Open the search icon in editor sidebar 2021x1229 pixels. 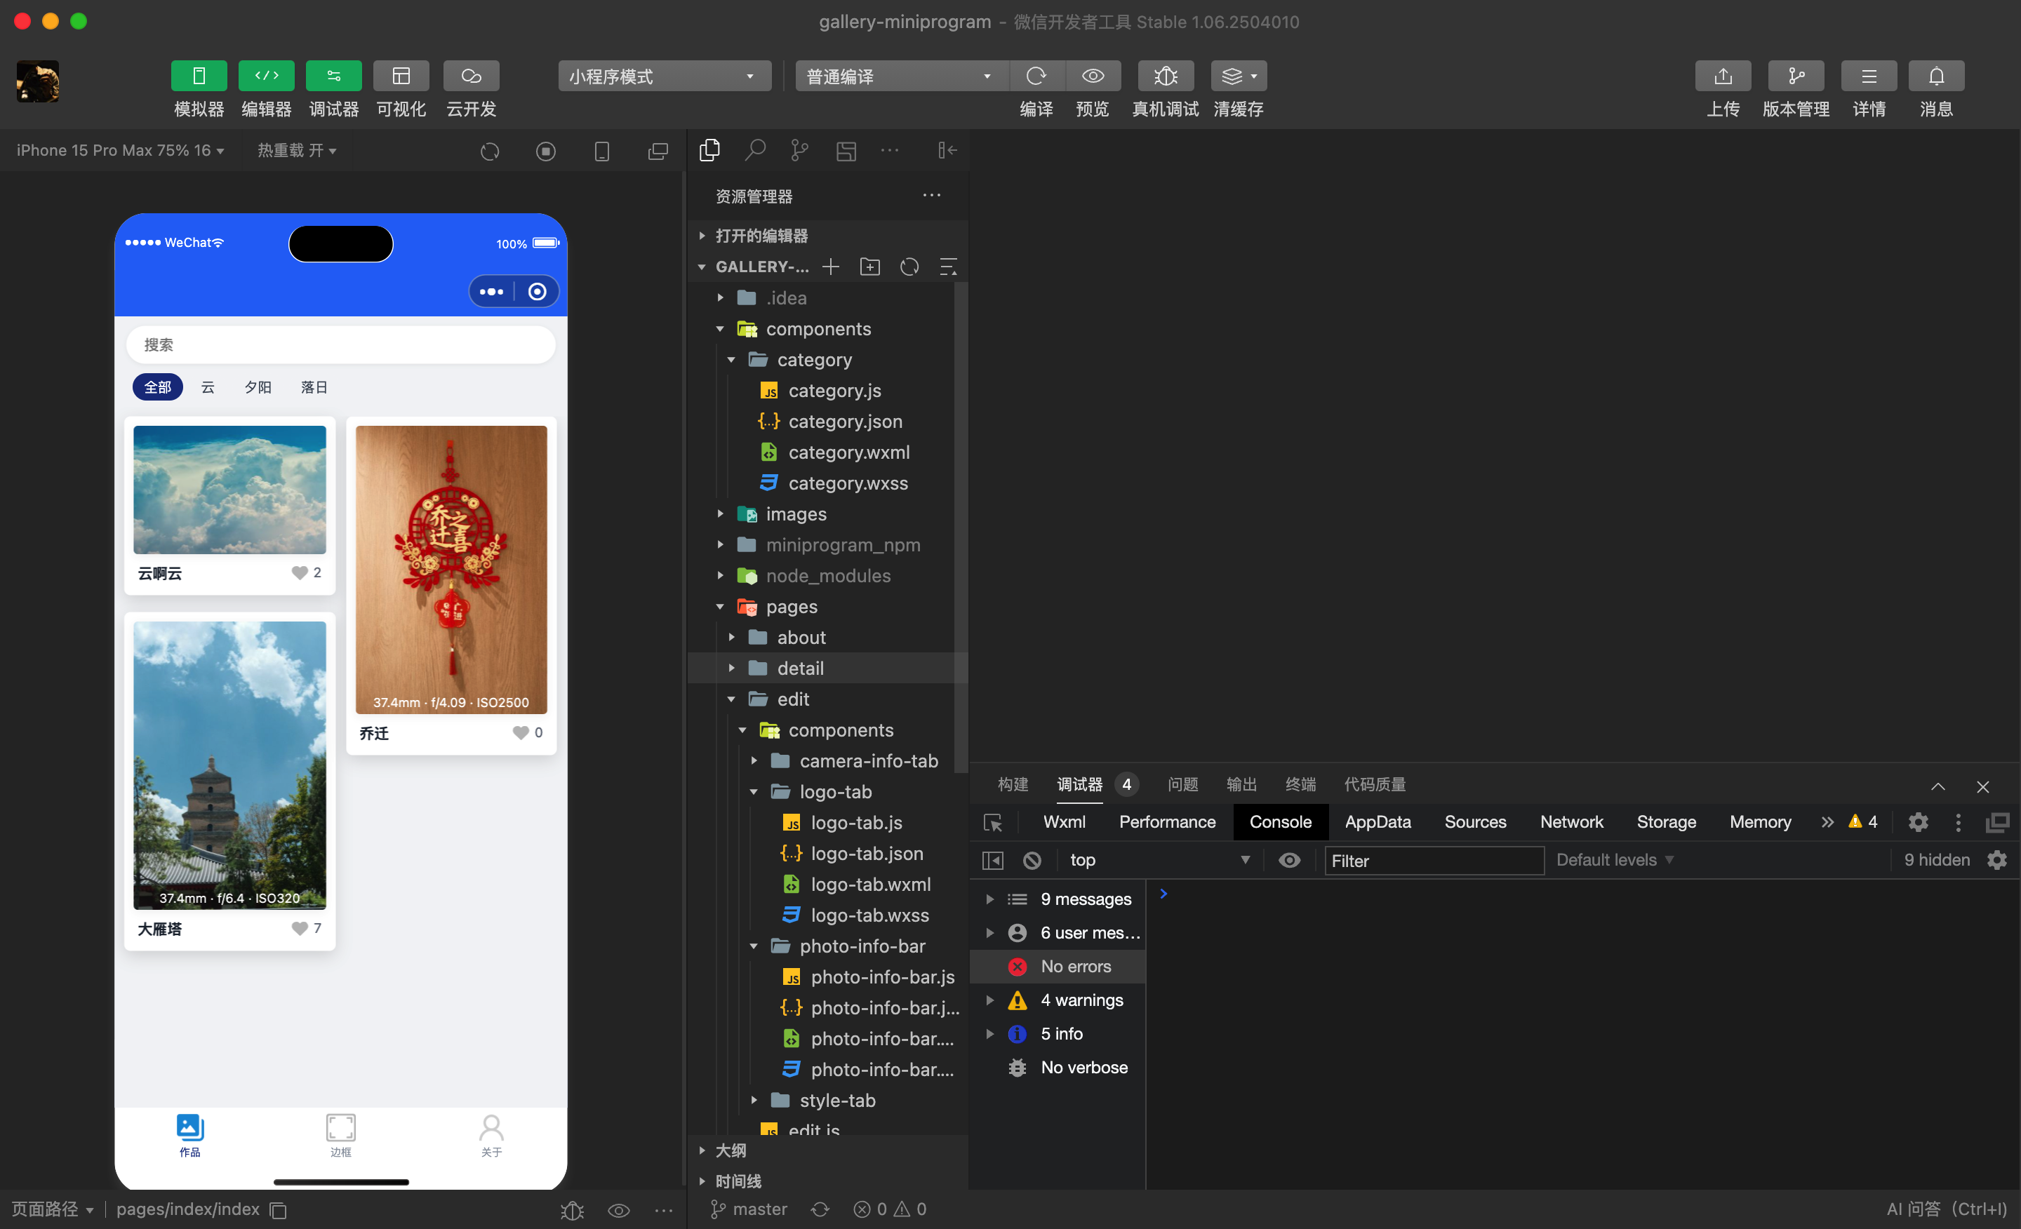click(754, 151)
